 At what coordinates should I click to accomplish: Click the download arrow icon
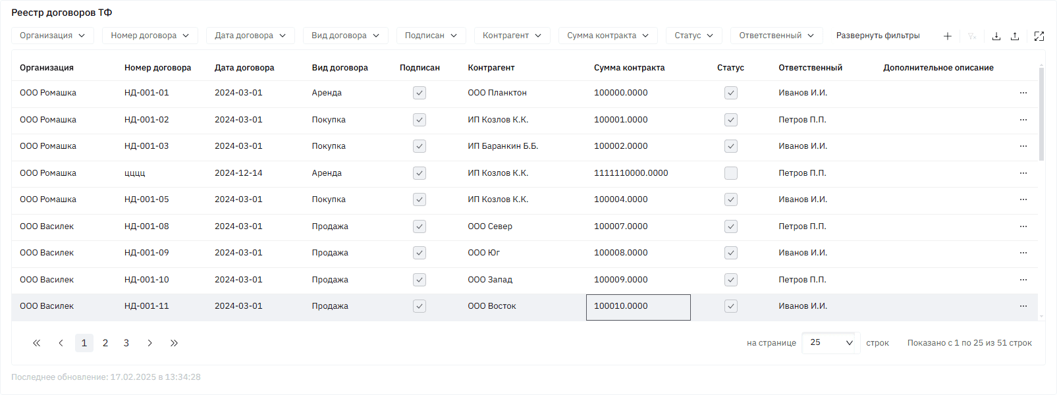[996, 36]
